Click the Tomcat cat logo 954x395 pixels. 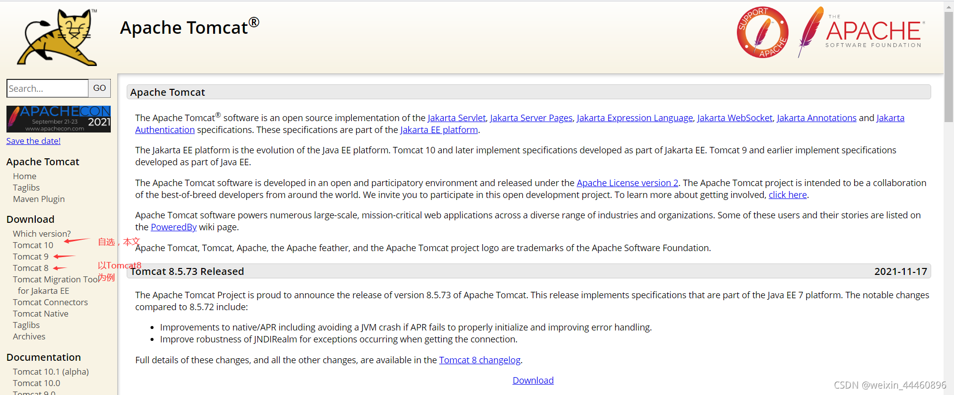coord(57,37)
